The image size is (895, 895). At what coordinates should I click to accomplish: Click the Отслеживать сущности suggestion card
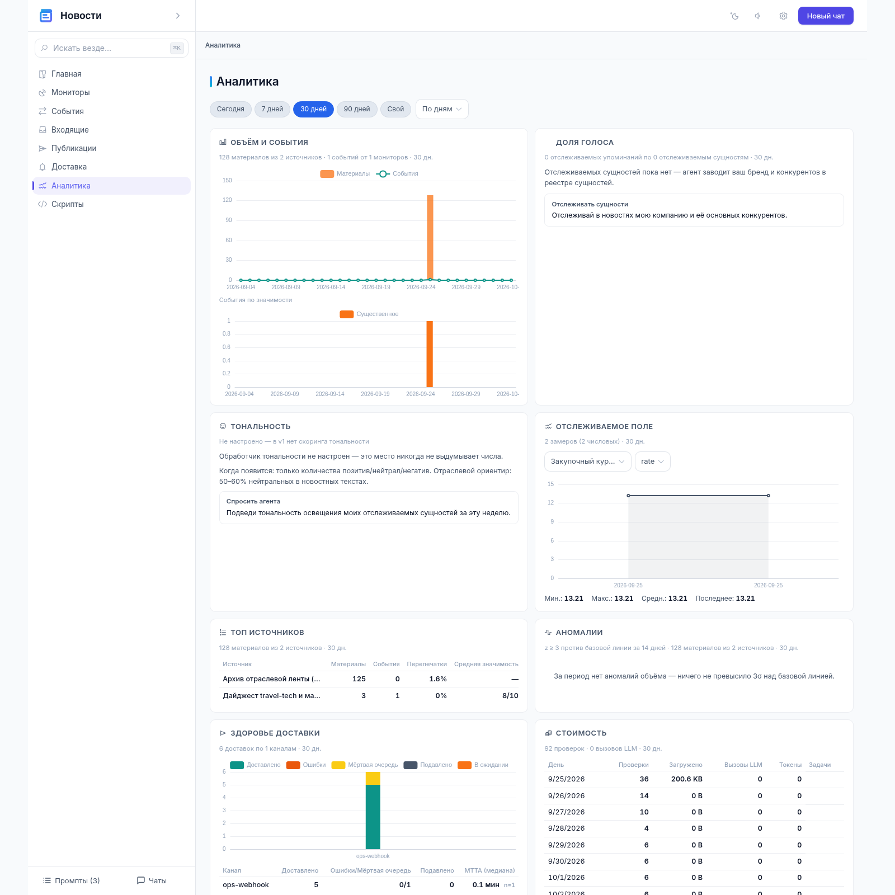(x=694, y=210)
